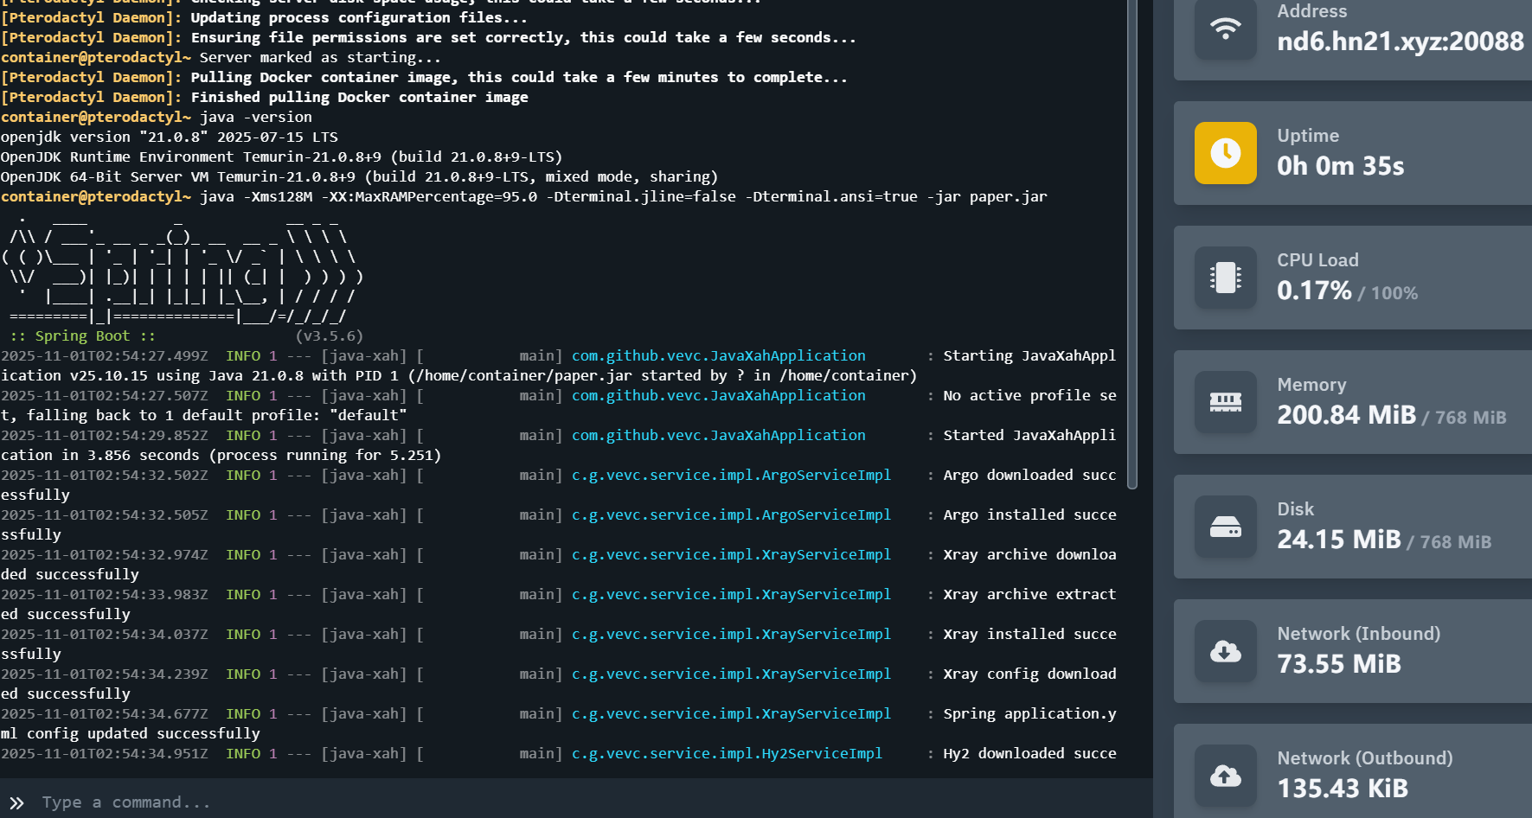Click the first com.github.vevc.JavaXahApplication log entry
This screenshot has width=1532, height=818.
click(x=718, y=355)
